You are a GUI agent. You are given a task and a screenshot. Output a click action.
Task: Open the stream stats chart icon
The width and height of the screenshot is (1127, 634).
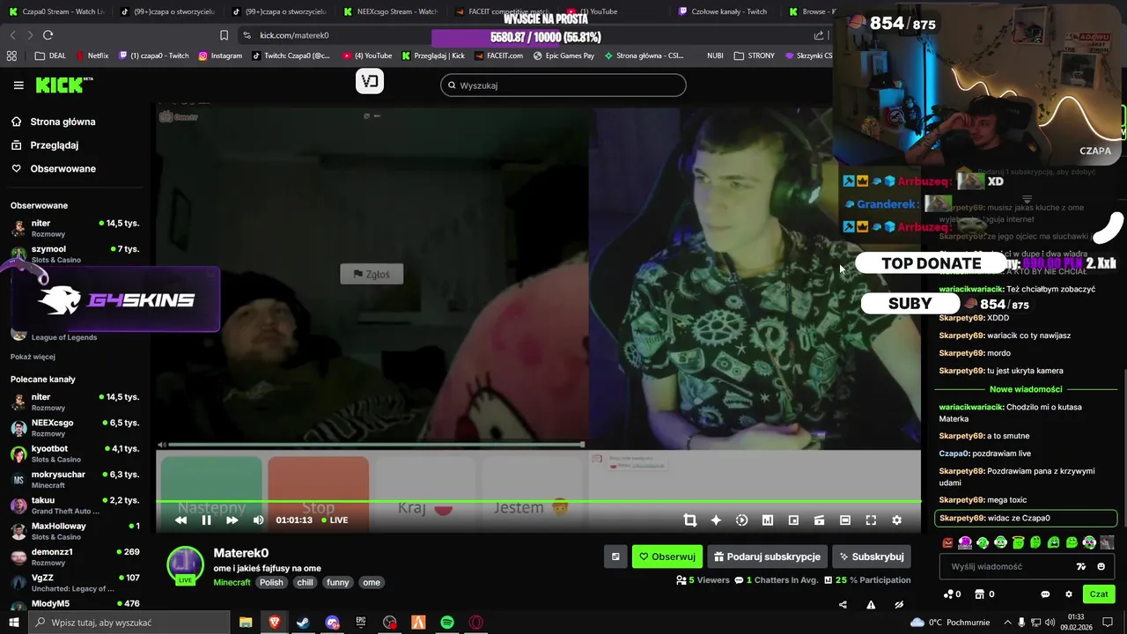pyautogui.click(x=768, y=520)
